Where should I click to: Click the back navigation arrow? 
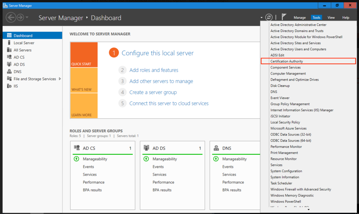click(x=11, y=18)
